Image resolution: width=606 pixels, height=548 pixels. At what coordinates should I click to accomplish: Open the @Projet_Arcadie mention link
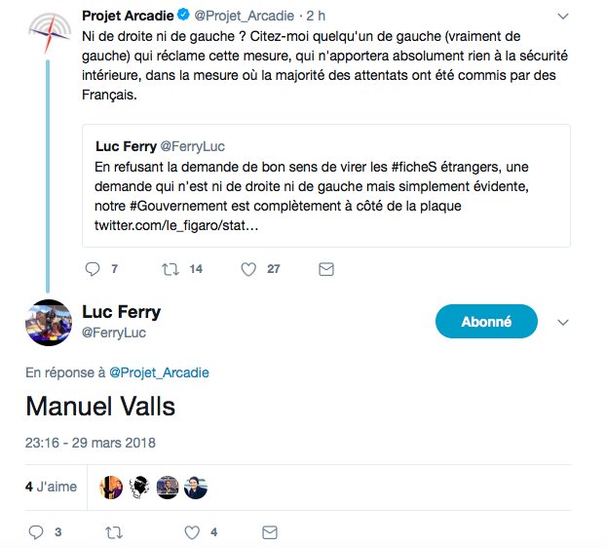click(159, 372)
